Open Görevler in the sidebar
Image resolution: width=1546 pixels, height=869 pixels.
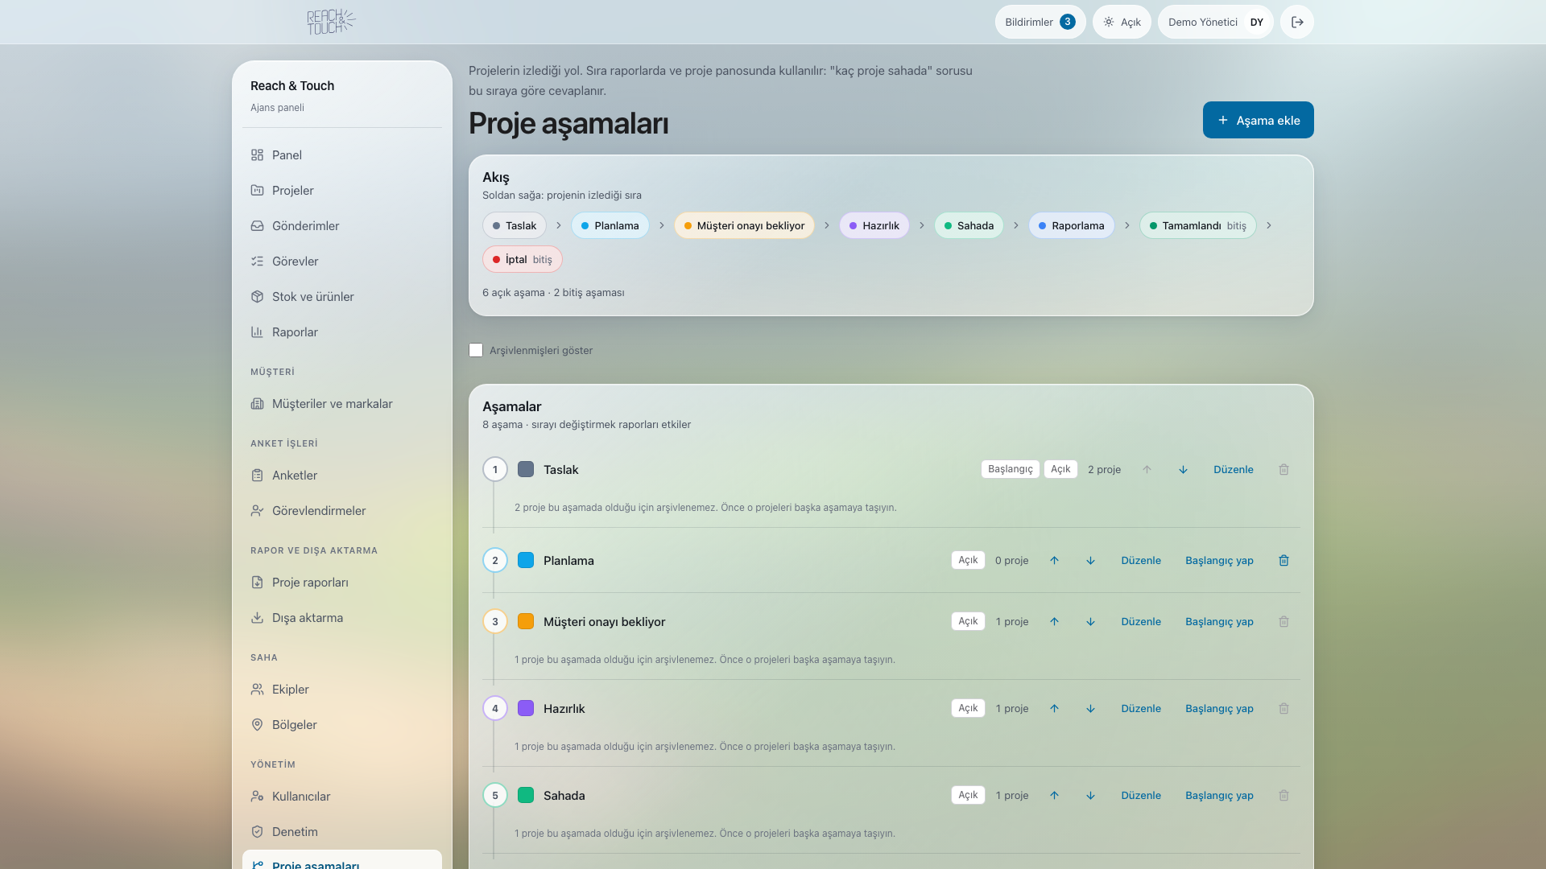tap(342, 261)
